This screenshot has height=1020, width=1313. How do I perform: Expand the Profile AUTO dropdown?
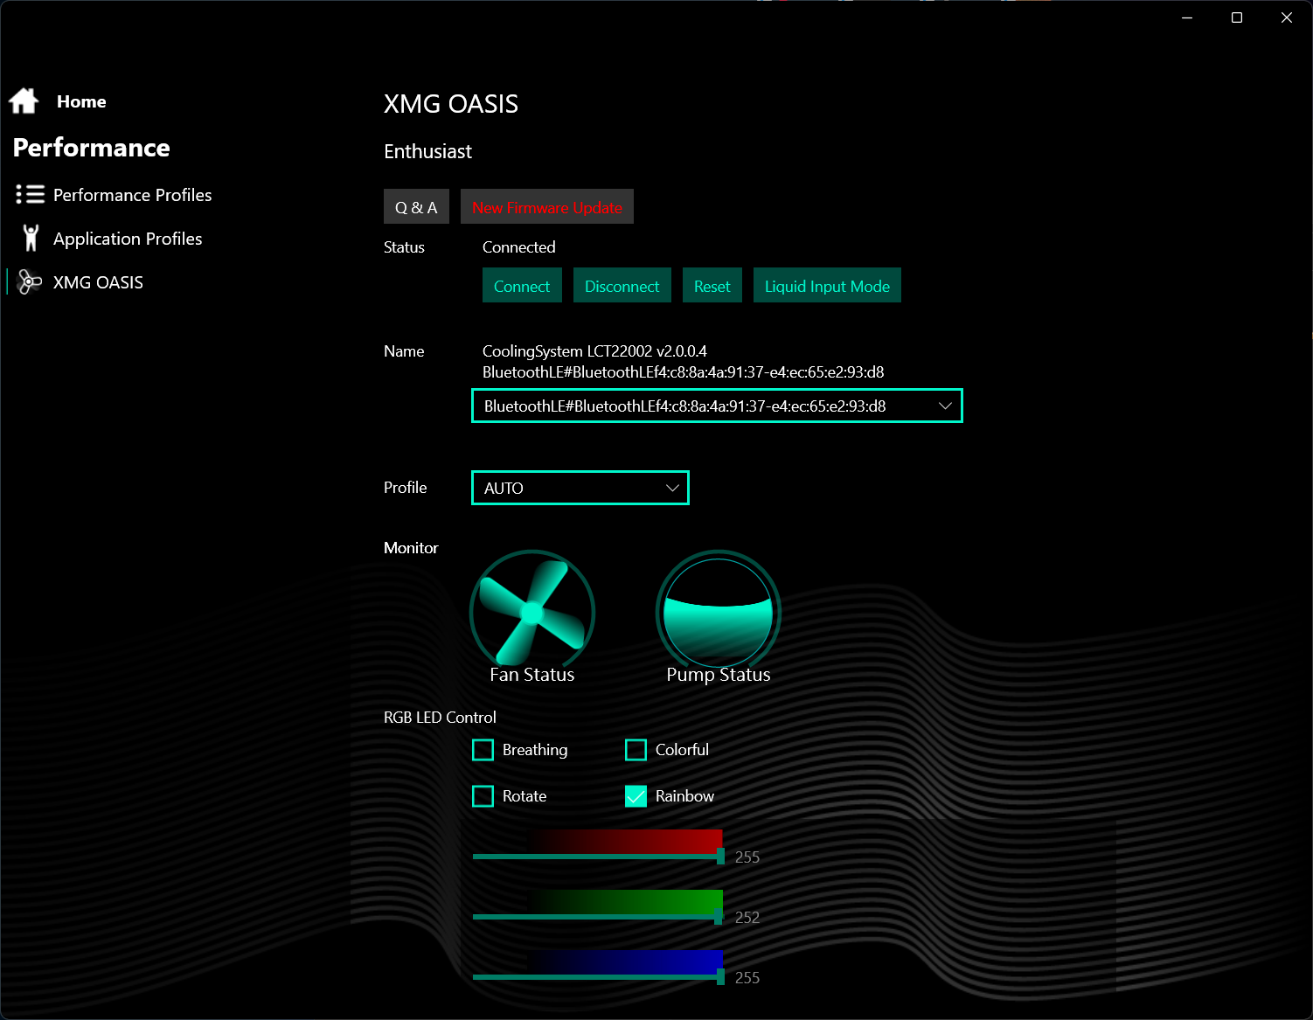point(580,488)
